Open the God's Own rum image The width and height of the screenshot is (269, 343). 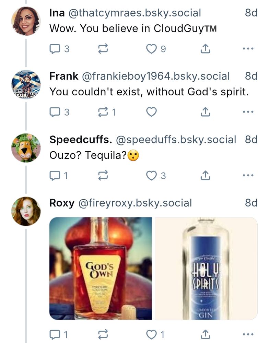(101, 268)
